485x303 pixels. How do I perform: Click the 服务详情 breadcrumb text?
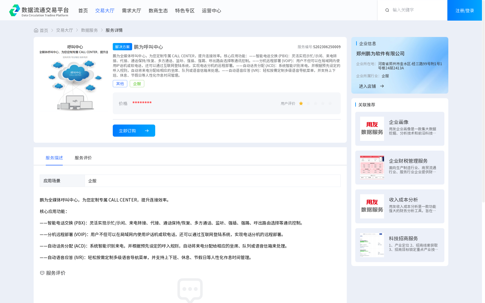pyautogui.click(x=114, y=30)
